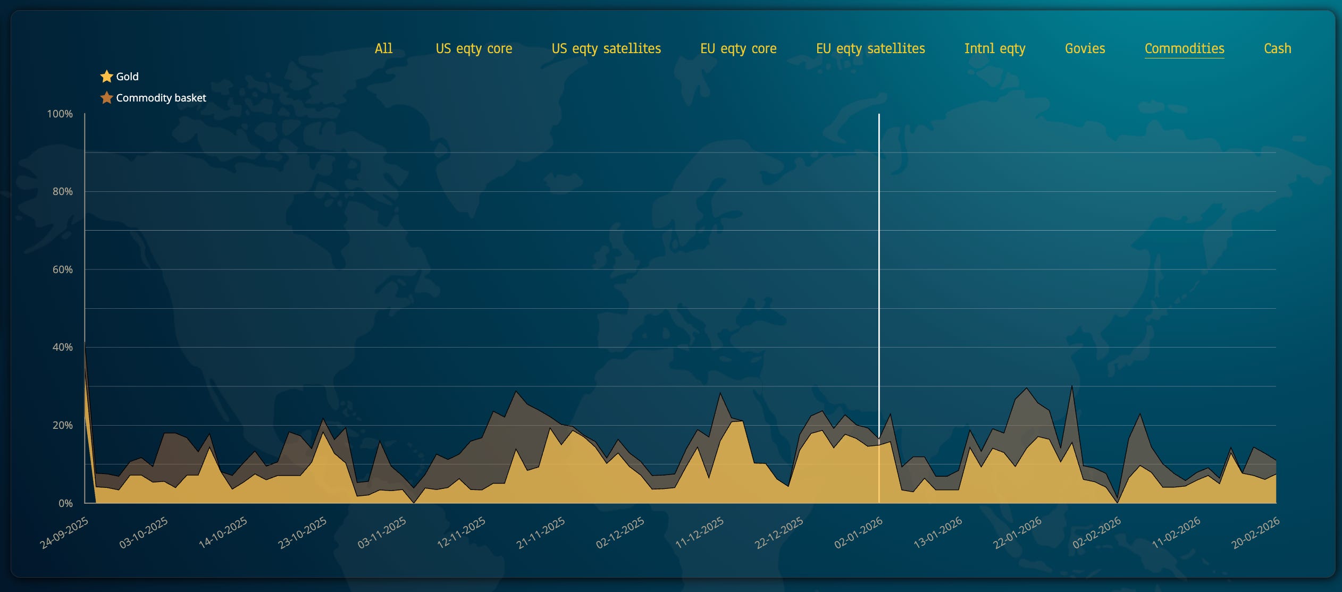Screen dimensions: 1342x592
Task: Toggle the Commodity basket legend label
Action: [x=161, y=98]
